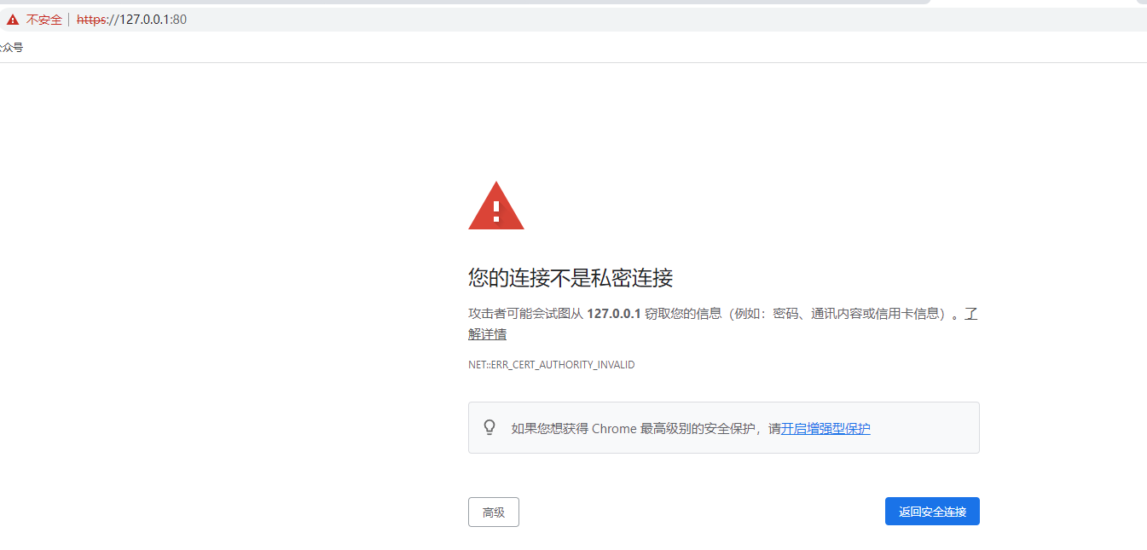Click 返回安全连接 to go back

pos(931,511)
